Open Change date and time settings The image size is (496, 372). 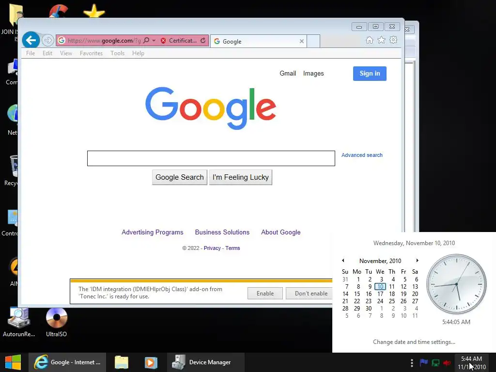414,342
